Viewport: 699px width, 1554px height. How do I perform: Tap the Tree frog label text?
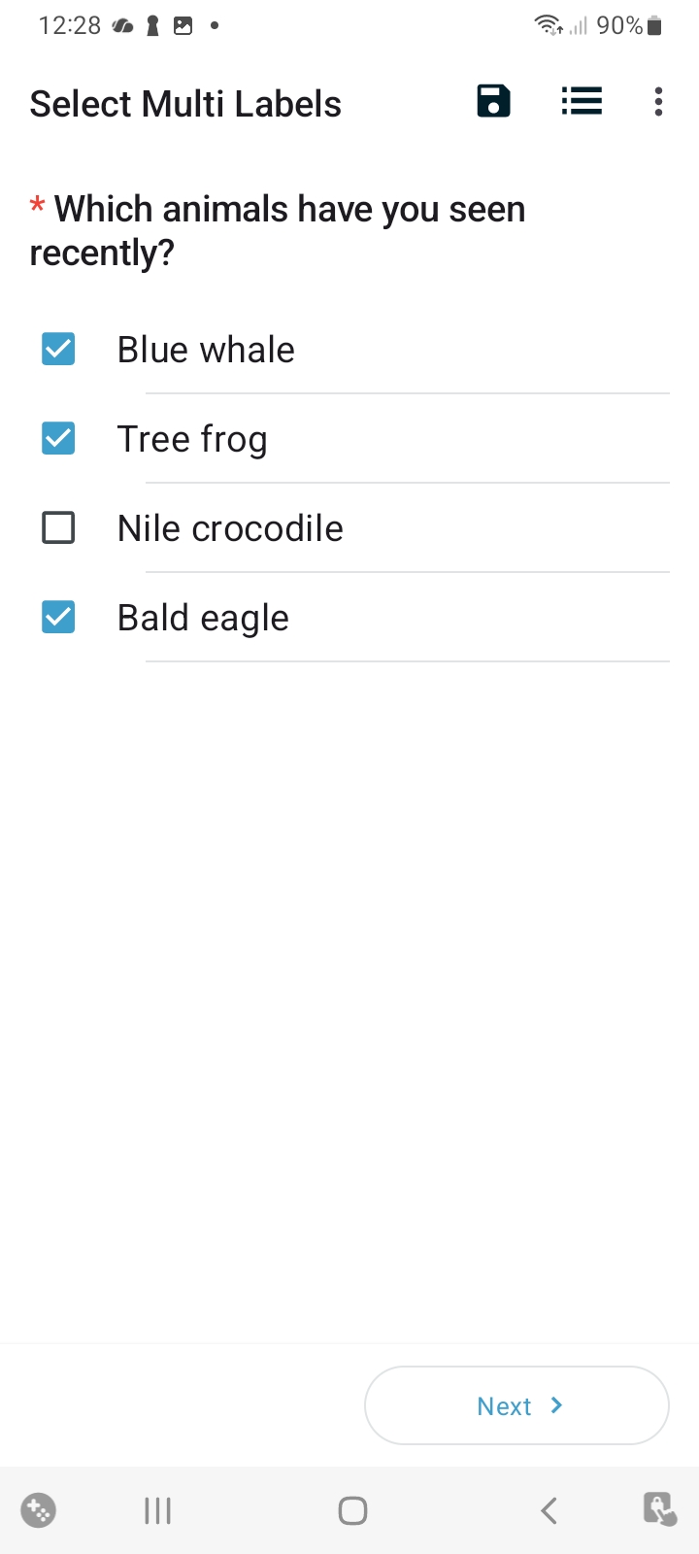click(x=192, y=439)
